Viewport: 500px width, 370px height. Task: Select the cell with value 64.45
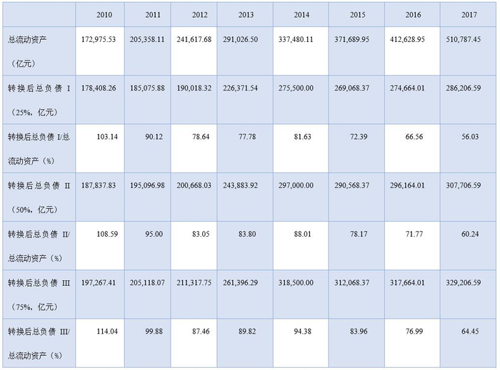point(469,332)
